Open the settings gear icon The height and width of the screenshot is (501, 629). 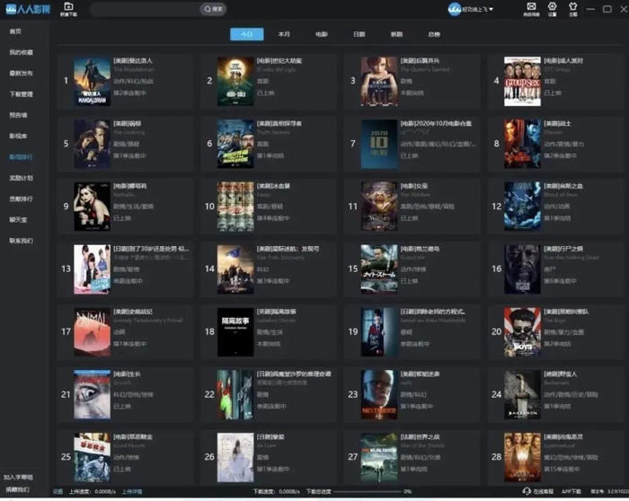(x=552, y=7)
